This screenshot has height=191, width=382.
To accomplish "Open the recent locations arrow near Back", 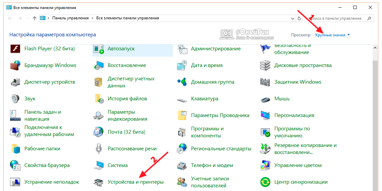I will 28,19.
